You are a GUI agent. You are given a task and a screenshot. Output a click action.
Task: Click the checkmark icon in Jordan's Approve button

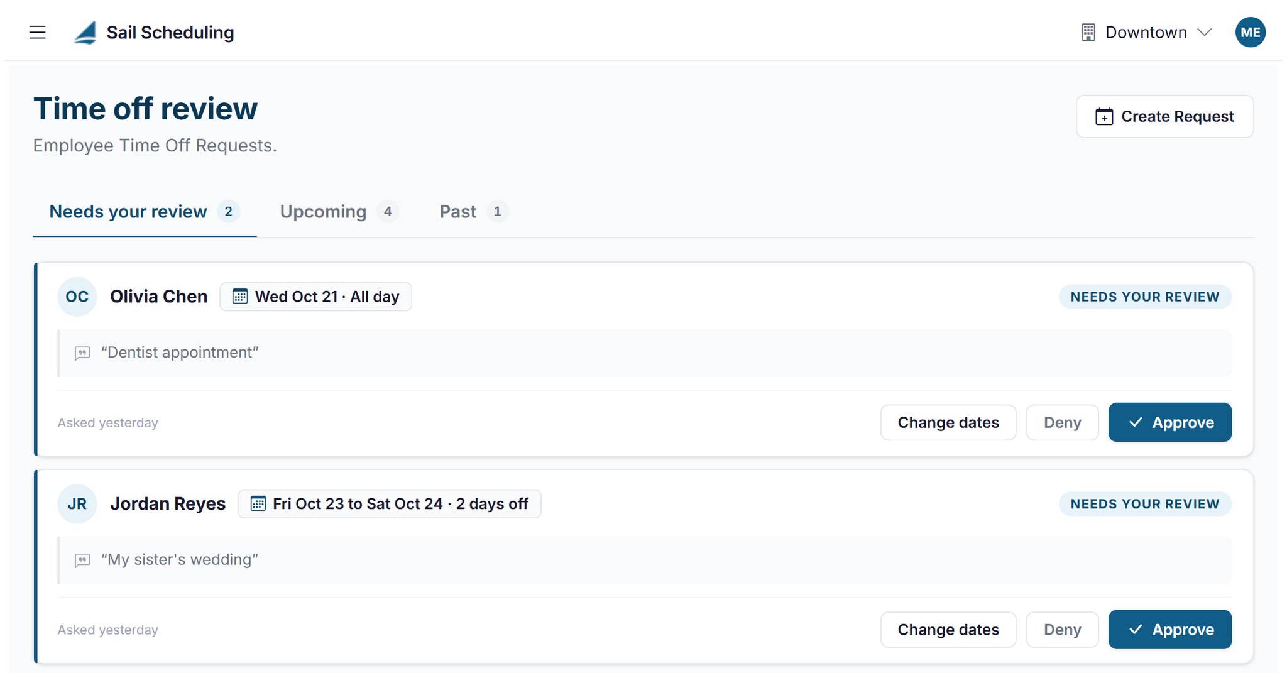pyautogui.click(x=1136, y=630)
